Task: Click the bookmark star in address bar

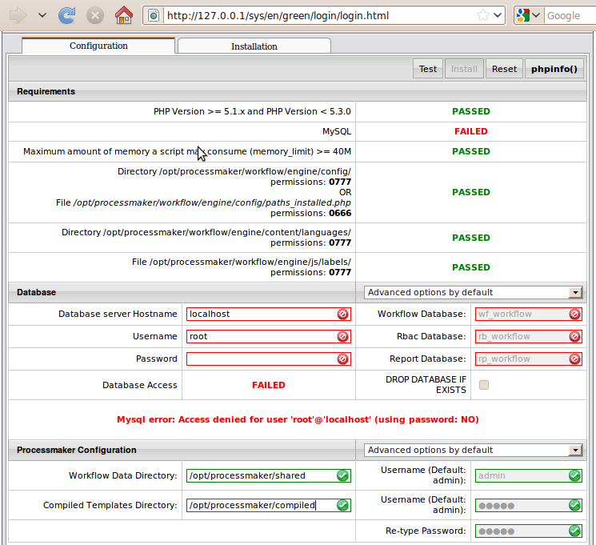Action: point(482,15)
